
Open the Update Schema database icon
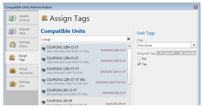[13, 18]
